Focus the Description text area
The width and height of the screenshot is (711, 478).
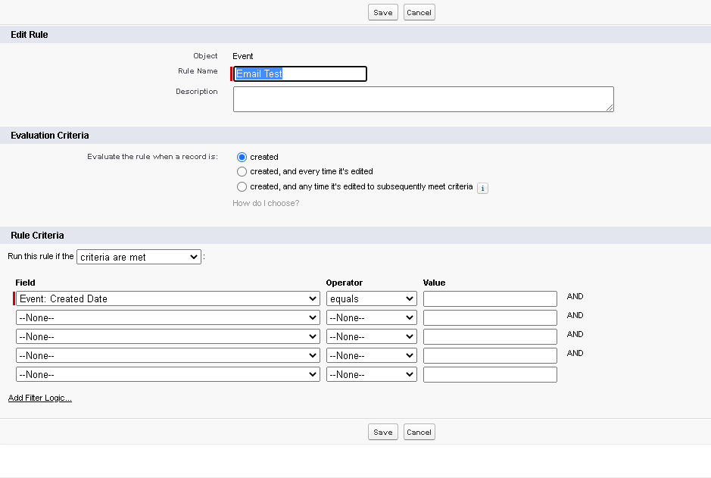tap(423, 99)
